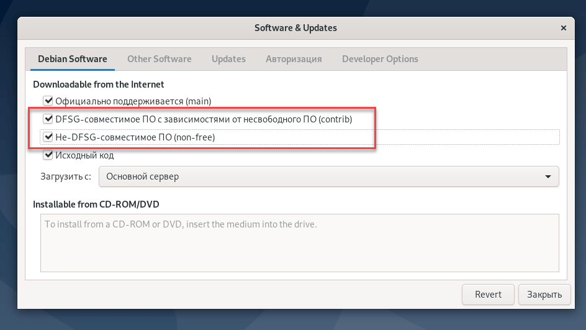This screenshot has height=330, width=586.
Task: Disable the non-free software checkbox
Action: click(x=48, y=137)
